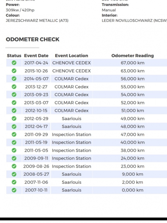Screen dimensions: 167x223
Task: Select the 0,000 km reading
Action: click(x=133, y=190)
